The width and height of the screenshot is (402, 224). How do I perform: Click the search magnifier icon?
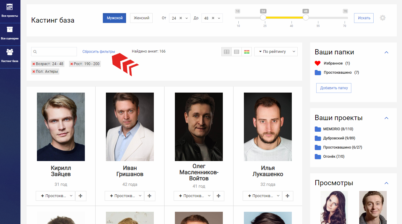coord(35,52)
